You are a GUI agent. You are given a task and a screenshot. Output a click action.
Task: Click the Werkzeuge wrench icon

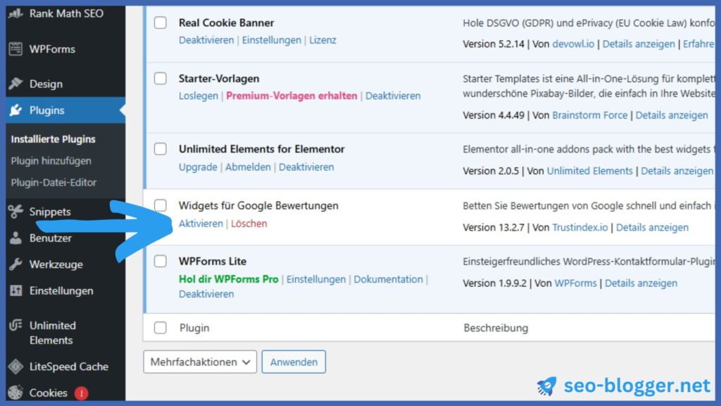[x=15, y=265]
